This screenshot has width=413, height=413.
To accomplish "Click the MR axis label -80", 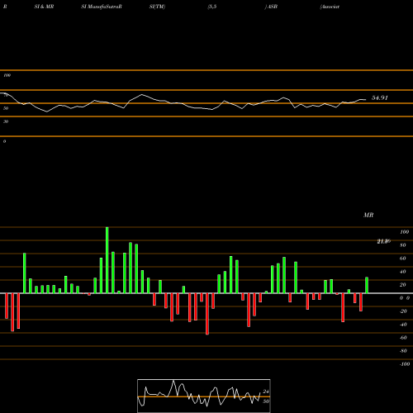I will 403,351.
